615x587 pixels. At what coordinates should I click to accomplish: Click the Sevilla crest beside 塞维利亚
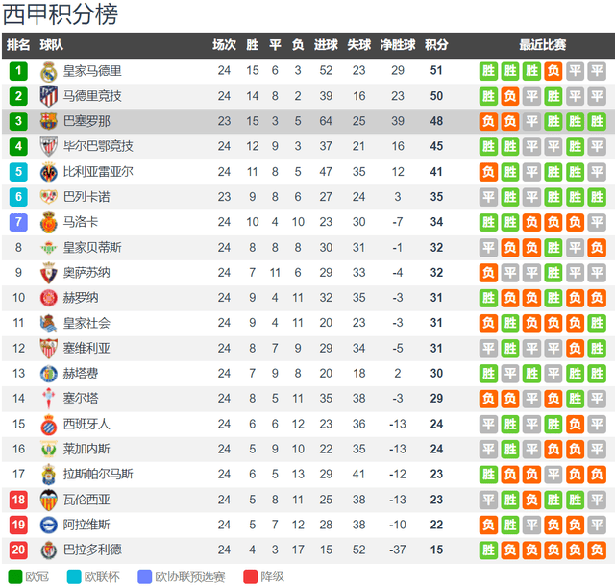tap(48, 348)
